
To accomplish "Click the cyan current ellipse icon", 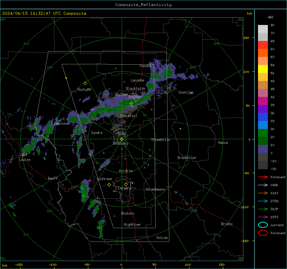I will click(263, 225).
